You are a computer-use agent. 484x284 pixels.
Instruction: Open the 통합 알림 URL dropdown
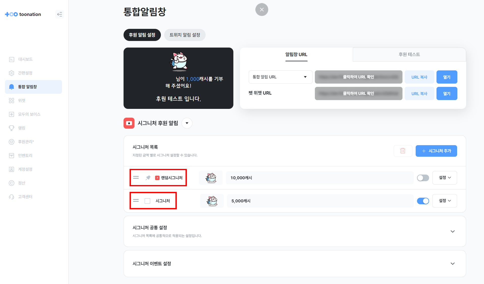(x=280, y=77)
